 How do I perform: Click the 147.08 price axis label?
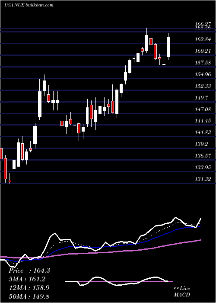(x=203, y=109)
